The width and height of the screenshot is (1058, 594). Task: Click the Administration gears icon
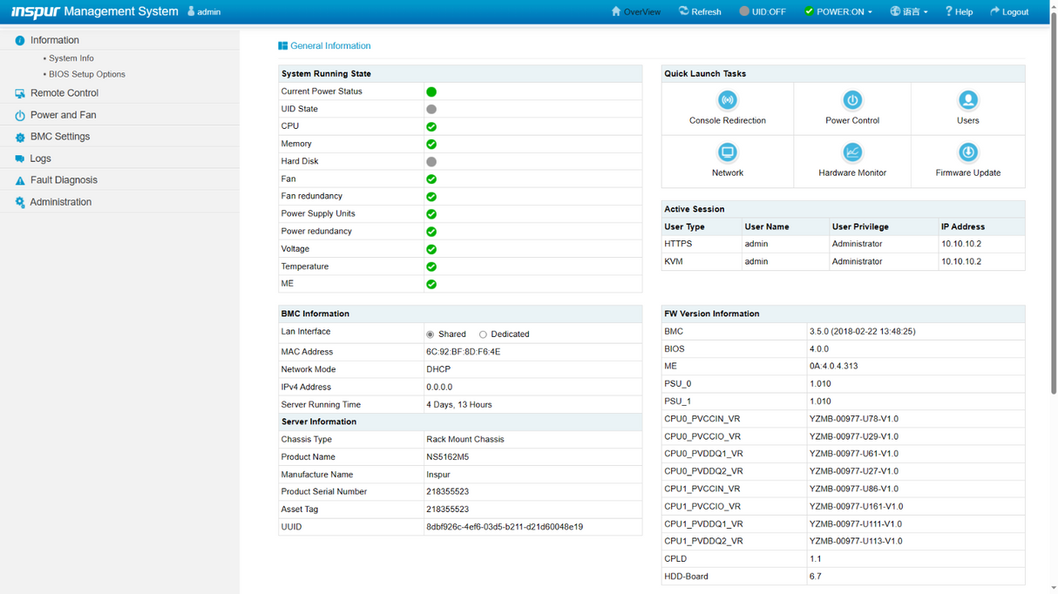tap(20, 202)
